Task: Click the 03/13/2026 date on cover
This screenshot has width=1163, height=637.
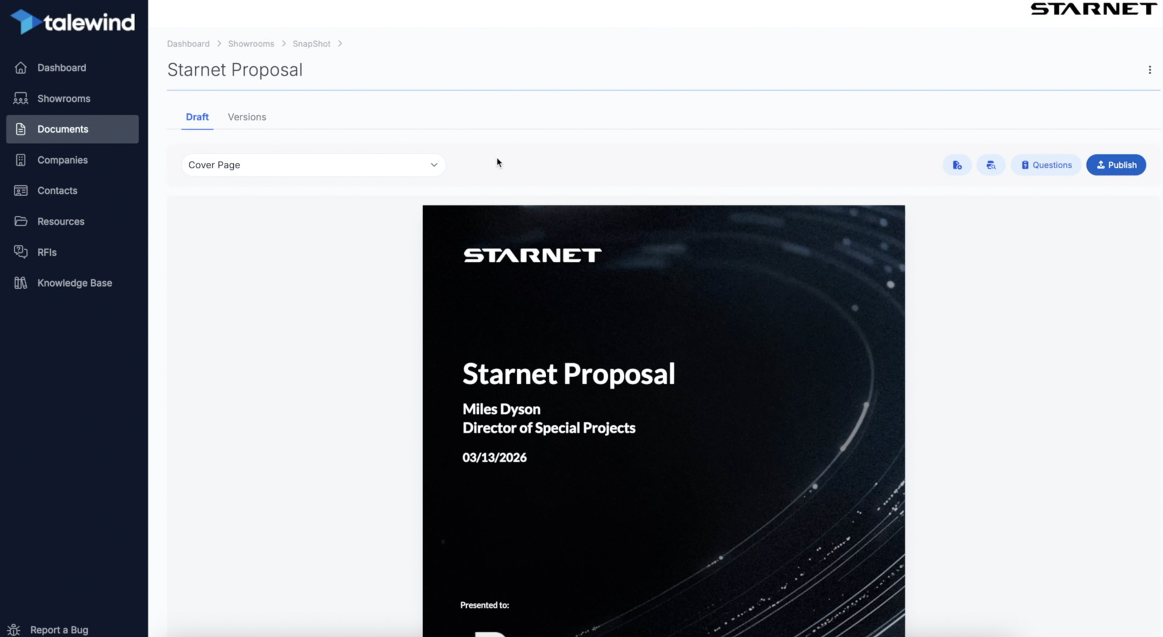Action: coord(494,458)
